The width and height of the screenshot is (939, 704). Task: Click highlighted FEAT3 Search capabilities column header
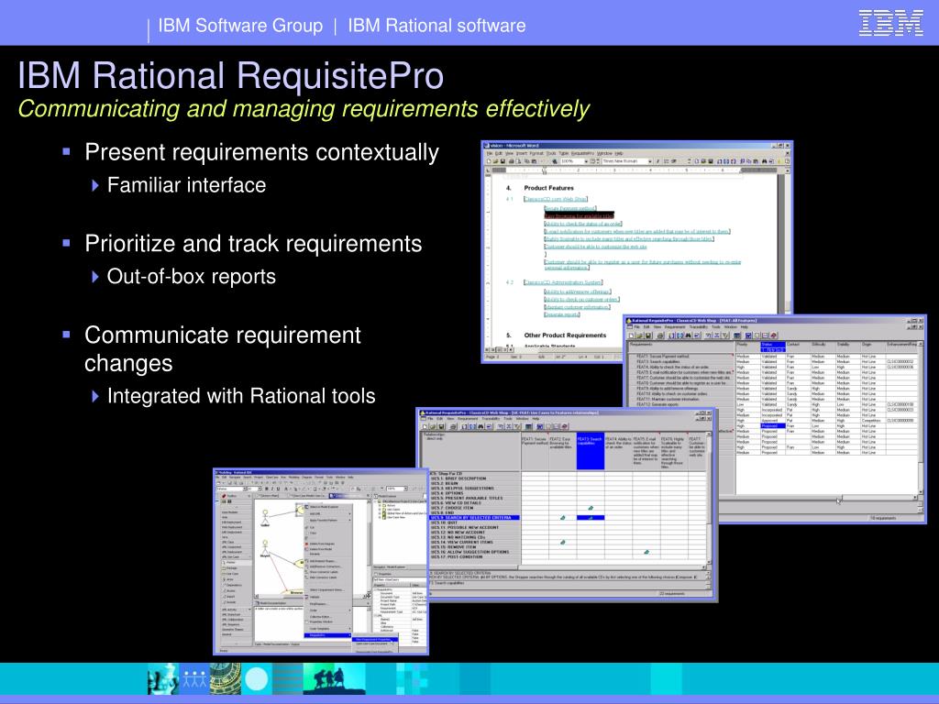(591, 451)
